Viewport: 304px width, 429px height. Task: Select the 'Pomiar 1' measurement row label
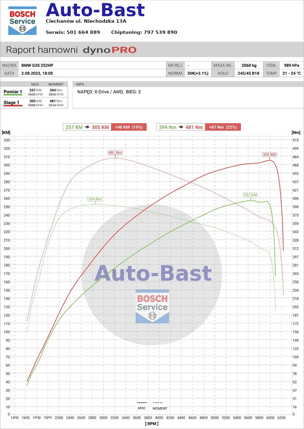click(13, 92)
